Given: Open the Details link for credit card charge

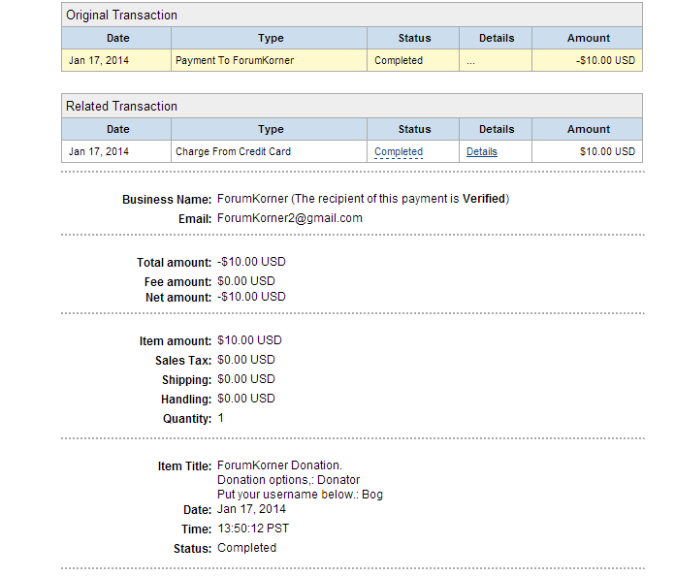Looking at the screenshot, I should [x=482, y=151].
